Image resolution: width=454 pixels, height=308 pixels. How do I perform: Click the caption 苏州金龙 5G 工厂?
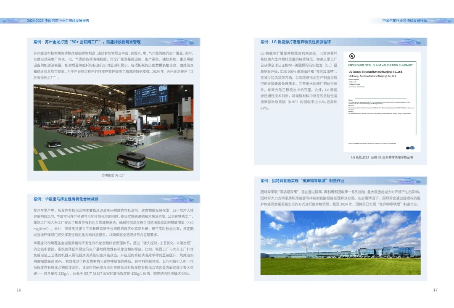[x=113, y=175]
